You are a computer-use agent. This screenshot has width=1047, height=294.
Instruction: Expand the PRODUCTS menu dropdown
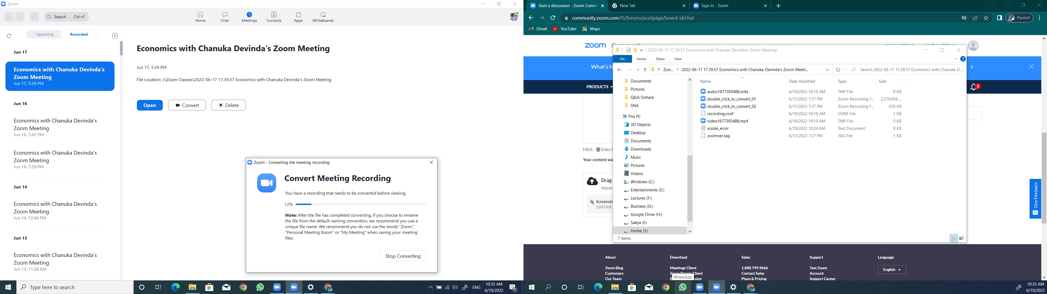(598, 87)
